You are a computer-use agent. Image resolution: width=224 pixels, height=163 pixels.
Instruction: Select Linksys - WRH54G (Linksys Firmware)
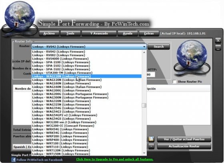point(86,129)
